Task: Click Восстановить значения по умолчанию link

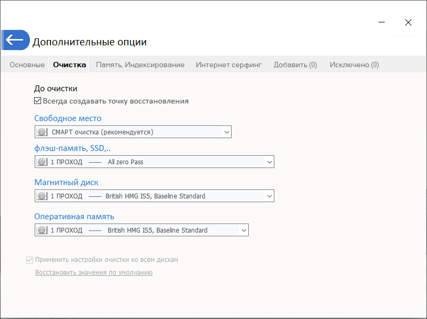Action: [94, 272]
